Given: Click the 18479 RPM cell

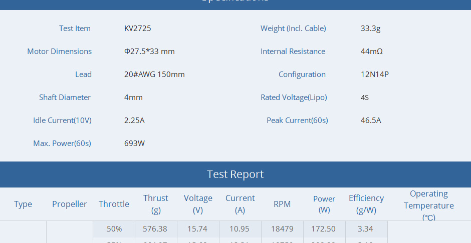Looking at the screenshot, I should (x=282, y=229).
